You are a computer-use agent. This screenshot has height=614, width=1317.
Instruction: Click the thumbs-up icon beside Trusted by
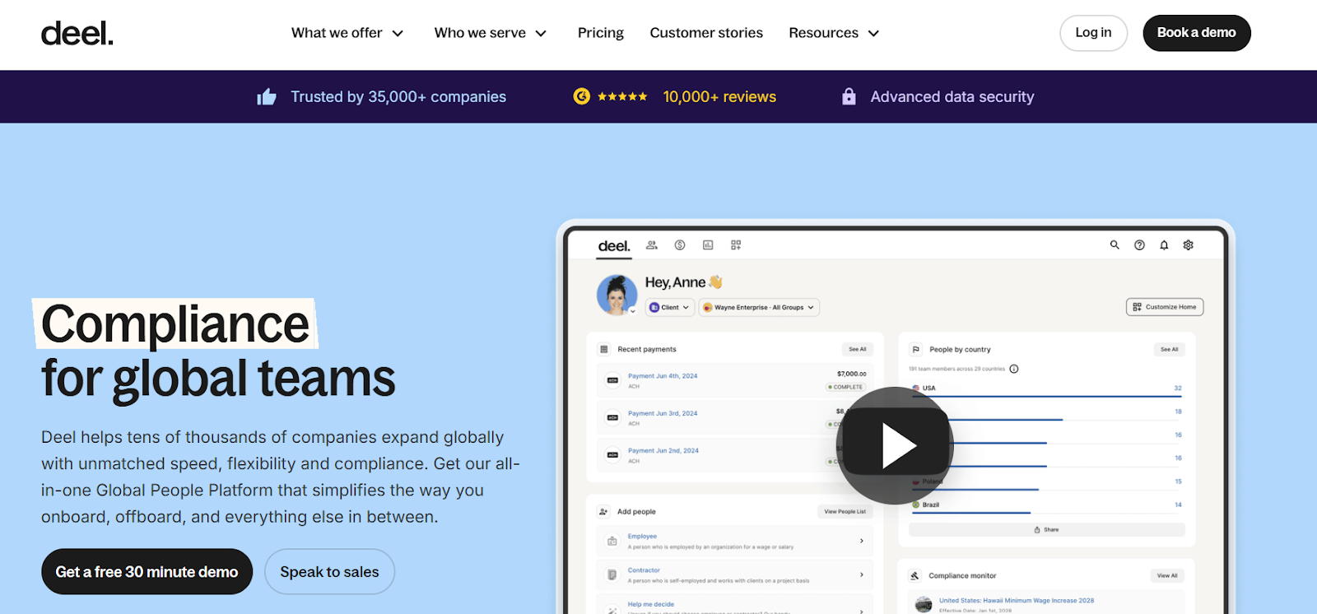click(267, 97)
